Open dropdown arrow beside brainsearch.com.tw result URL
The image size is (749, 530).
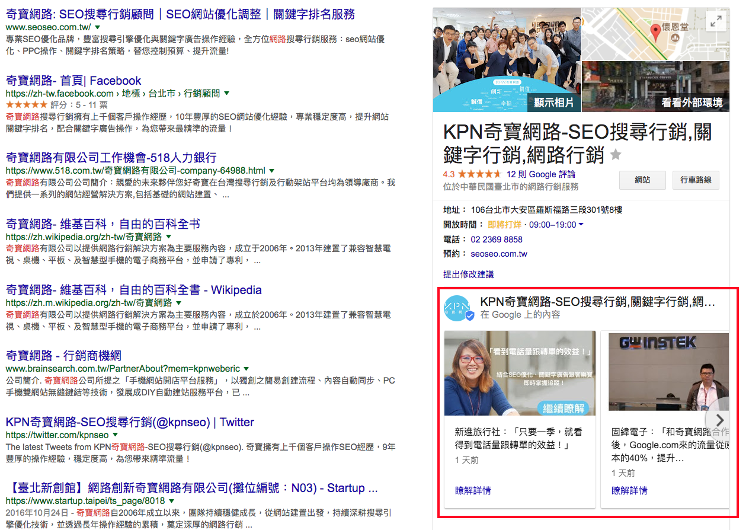(247, 369)
